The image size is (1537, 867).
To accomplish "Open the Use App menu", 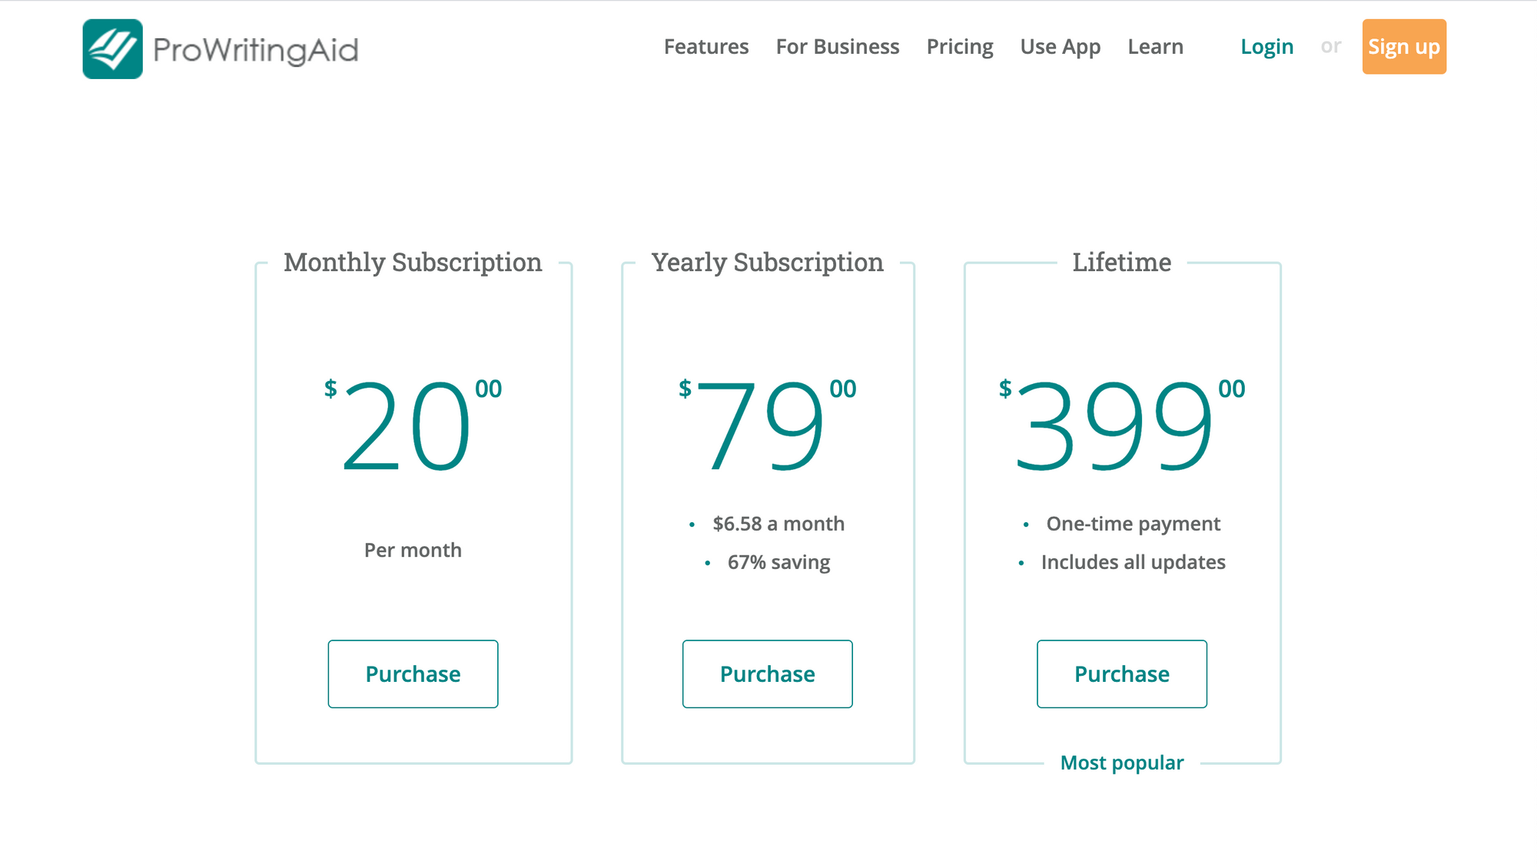I will pyautogui.click(x=1061, y=48).
